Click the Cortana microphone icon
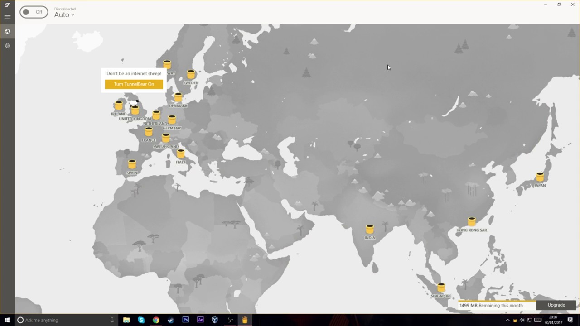This screenshot has height=326, width=580. 112,320
